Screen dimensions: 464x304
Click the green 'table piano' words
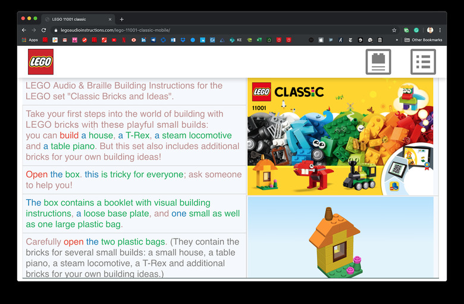[x=73, y=146]
